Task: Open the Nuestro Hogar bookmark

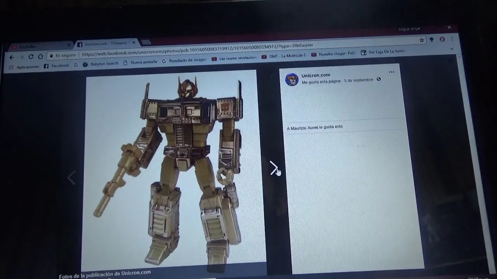Action: (x=334, y=54)
